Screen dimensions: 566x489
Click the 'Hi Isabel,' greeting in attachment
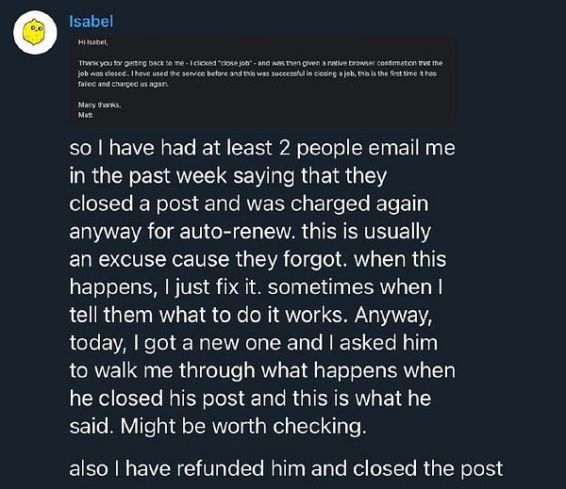click(92, 42)
